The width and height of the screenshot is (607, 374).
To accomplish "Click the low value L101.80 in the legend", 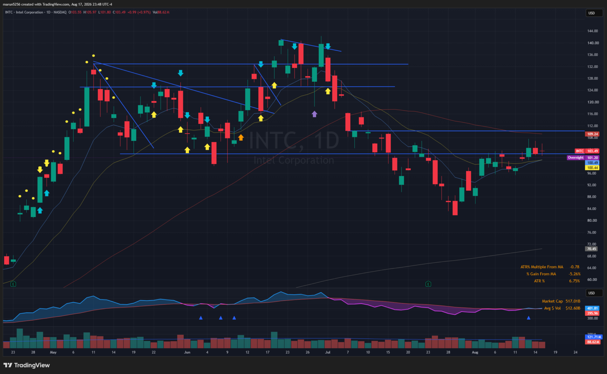I will (104, 12).
